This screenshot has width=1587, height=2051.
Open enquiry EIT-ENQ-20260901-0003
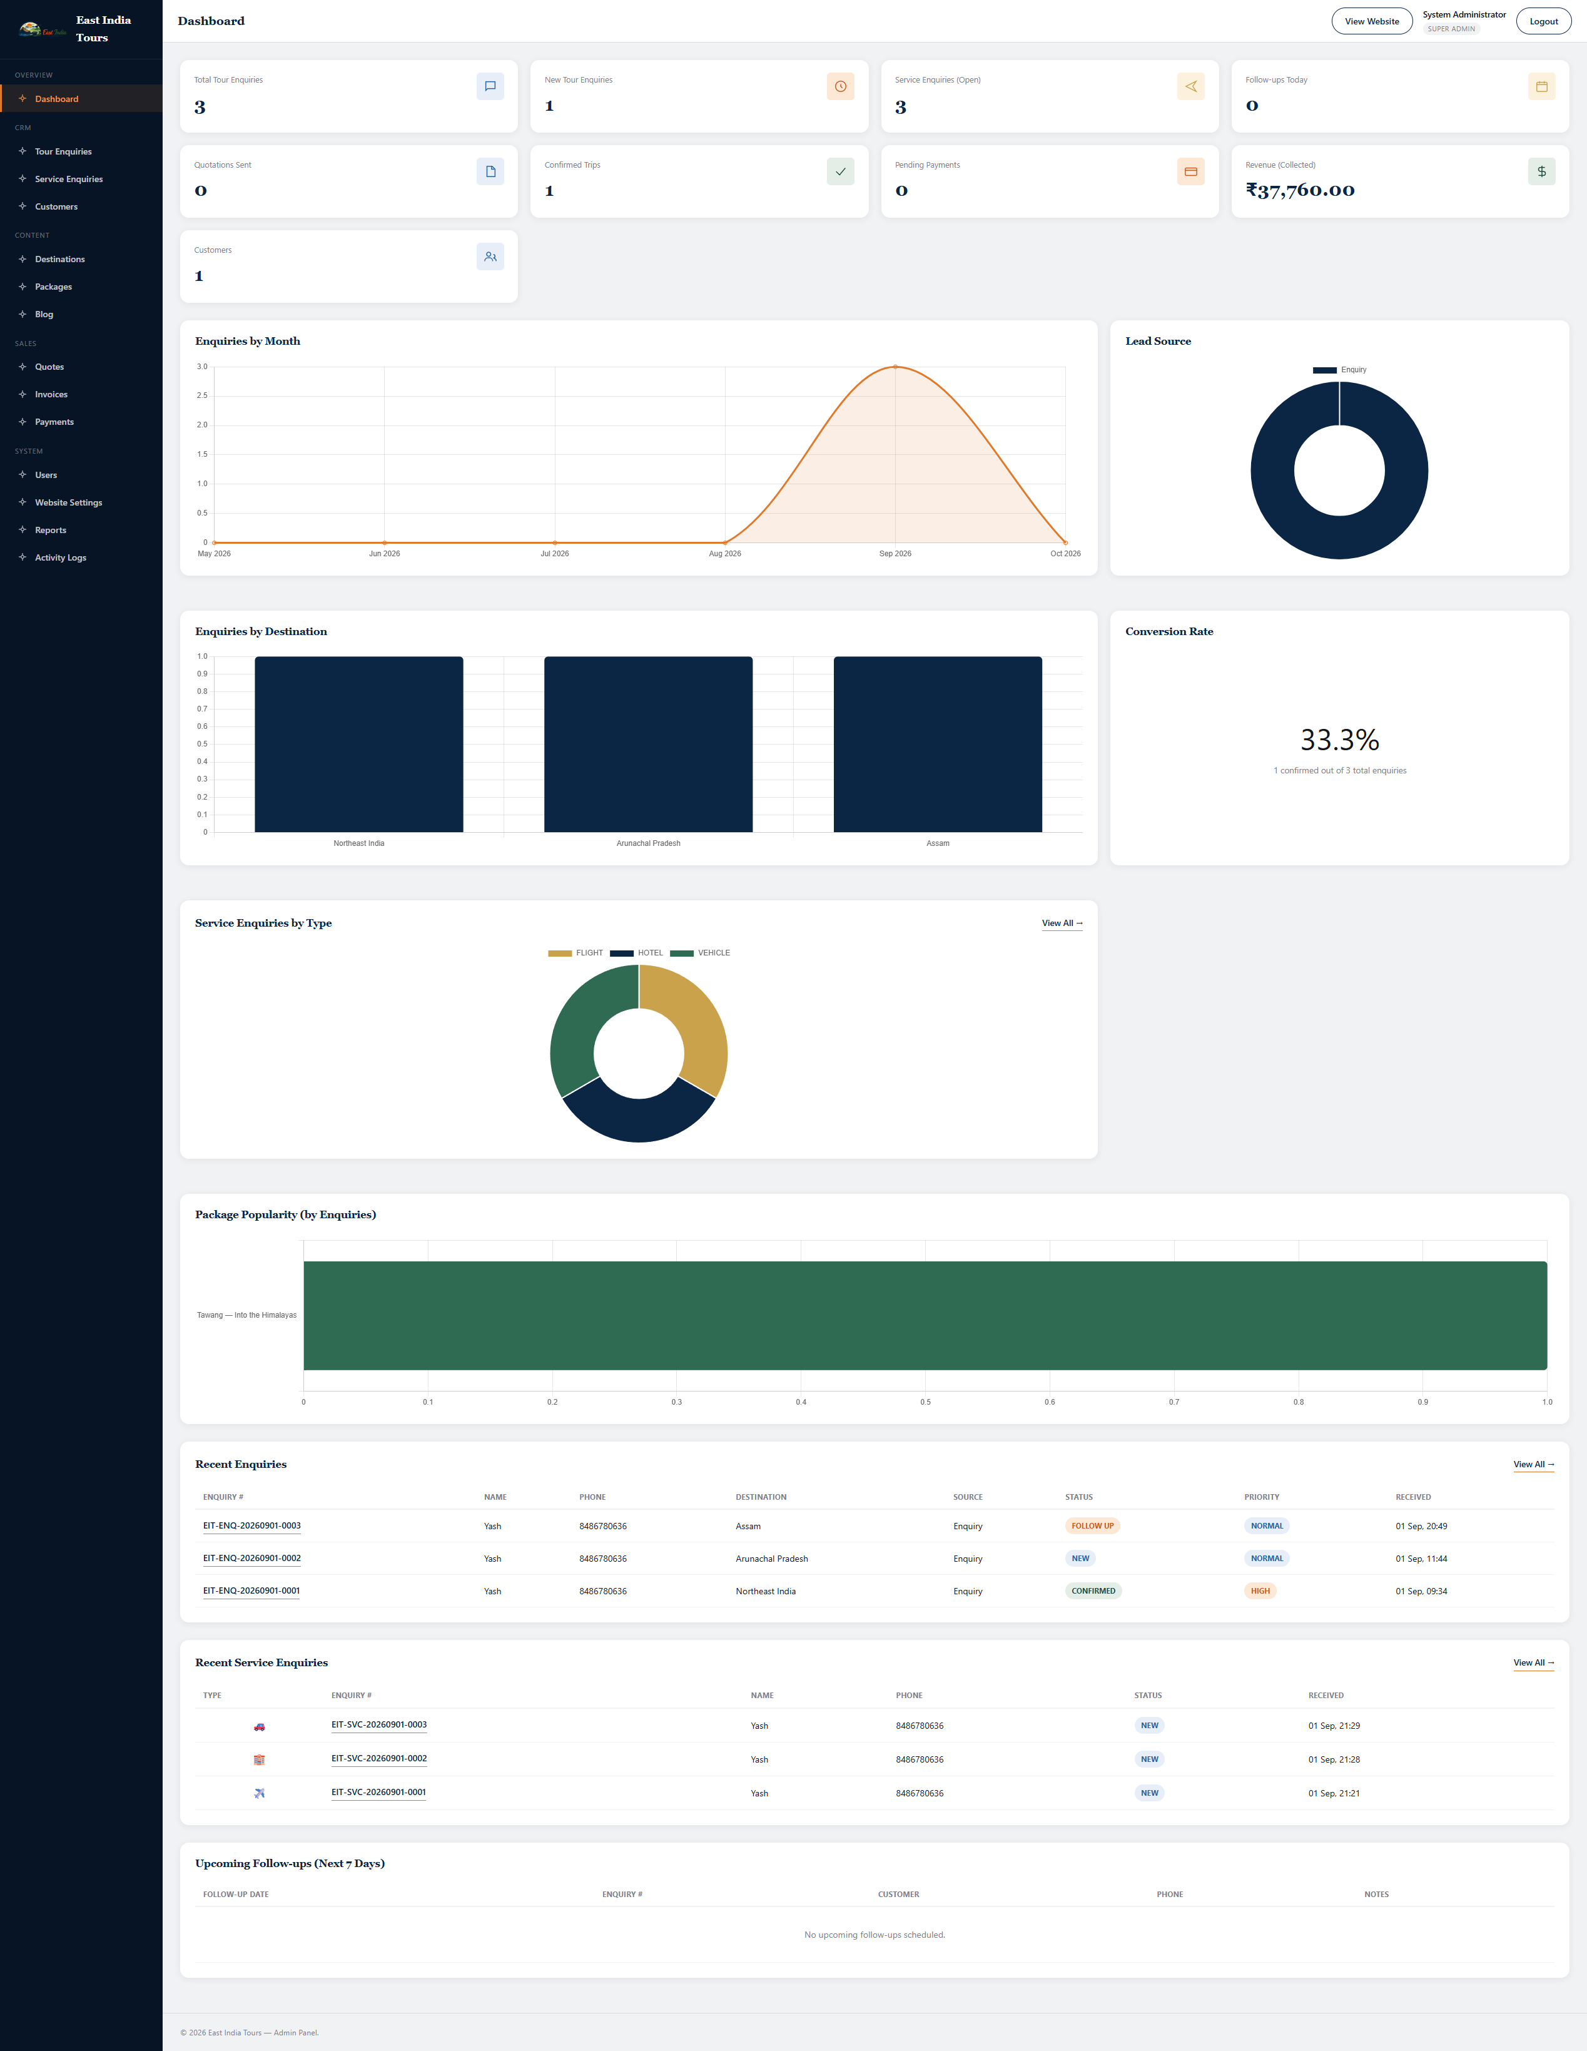[x=251, y=1526]
